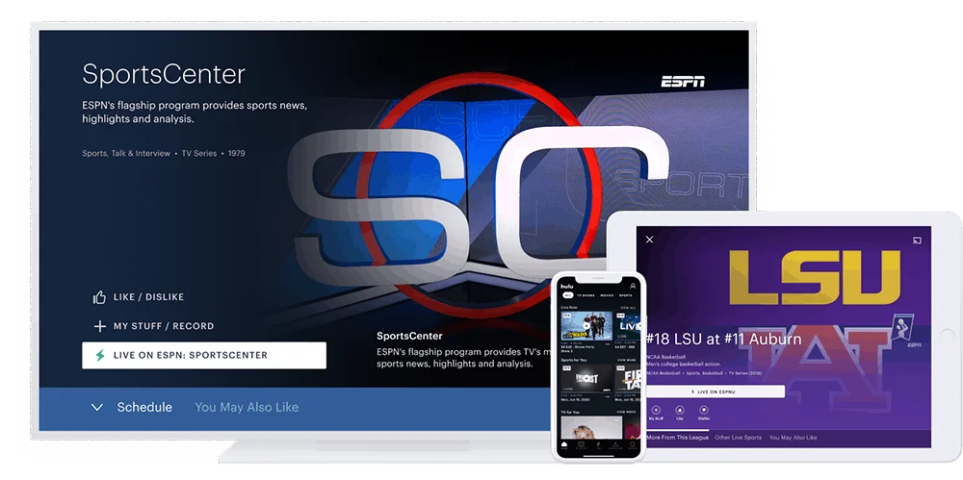This screenshot has height=480, width=963.
Task: Collapse the Schedule chevron on the TV
Action: [x=97, y=408]
